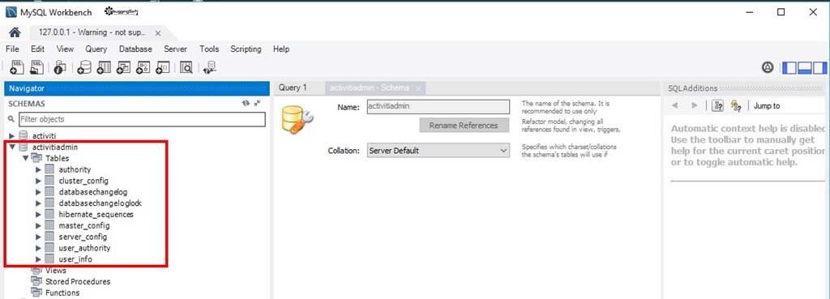Search table data toolbar icon
The height and width of the screenshot is (299, 830).
(x=186, y=67)
